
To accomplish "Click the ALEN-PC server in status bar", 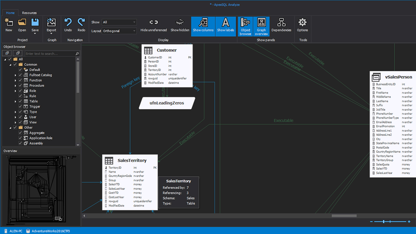I will (x=13, y=231).
